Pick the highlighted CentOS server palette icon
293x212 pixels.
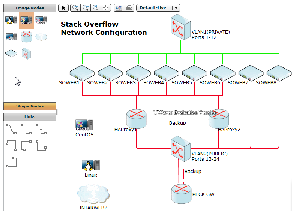tap(26, 20)
